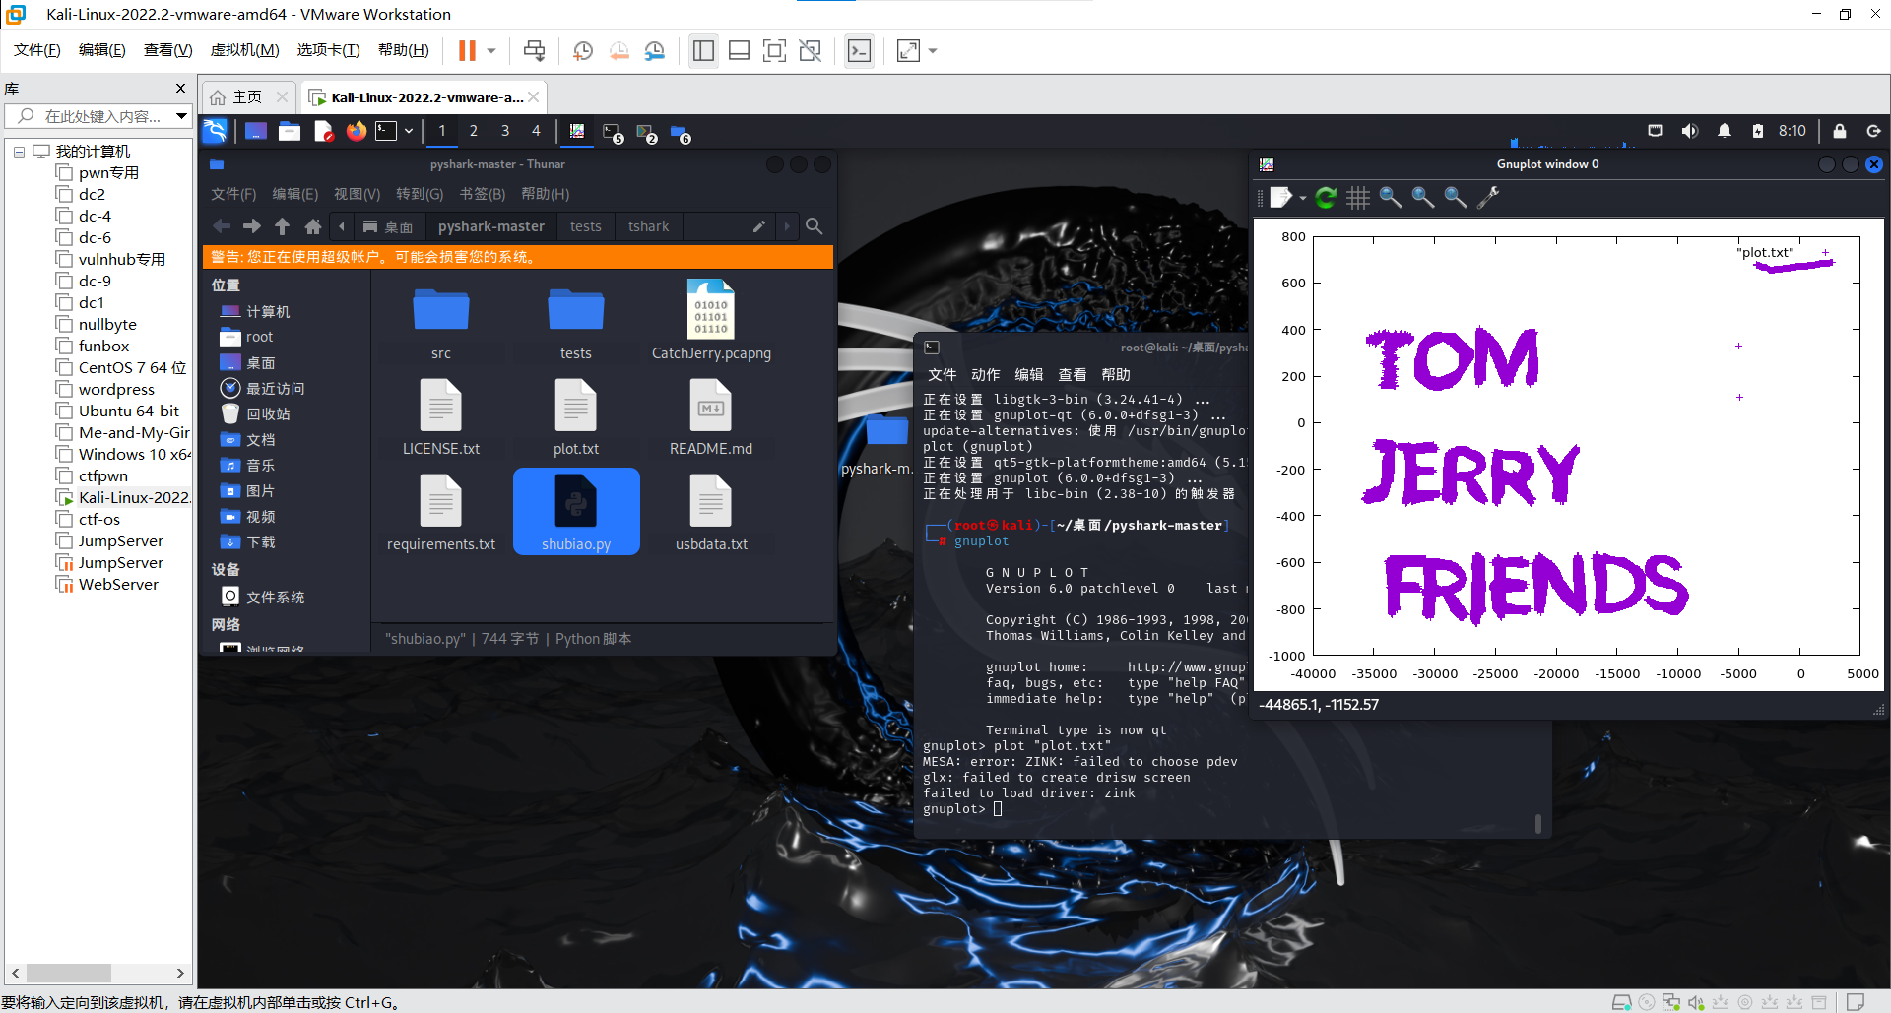
Task: Launch Firefox from the Kali panel
Action: click(x=356, y=131)
